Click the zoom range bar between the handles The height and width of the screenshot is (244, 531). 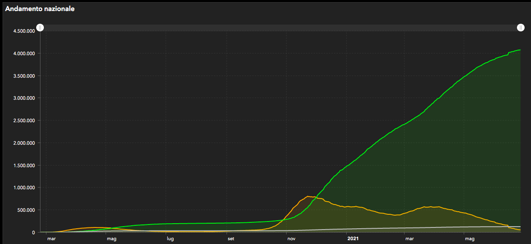[x=280, y=28]
